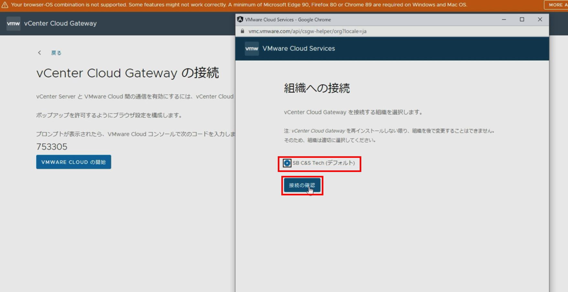This screenshot has height=292, width=568.
Task: Click the 'vCenter Cloud Gateway を接続する組織を選択します' text
Action: tap(353, 112)
